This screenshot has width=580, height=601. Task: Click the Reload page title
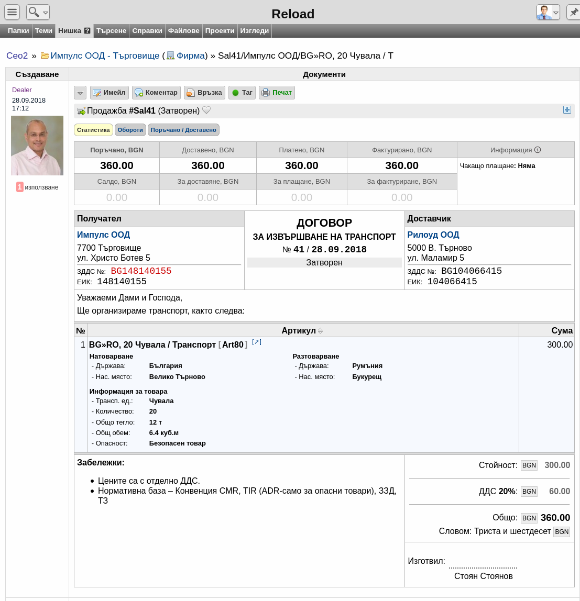(293, 14)
